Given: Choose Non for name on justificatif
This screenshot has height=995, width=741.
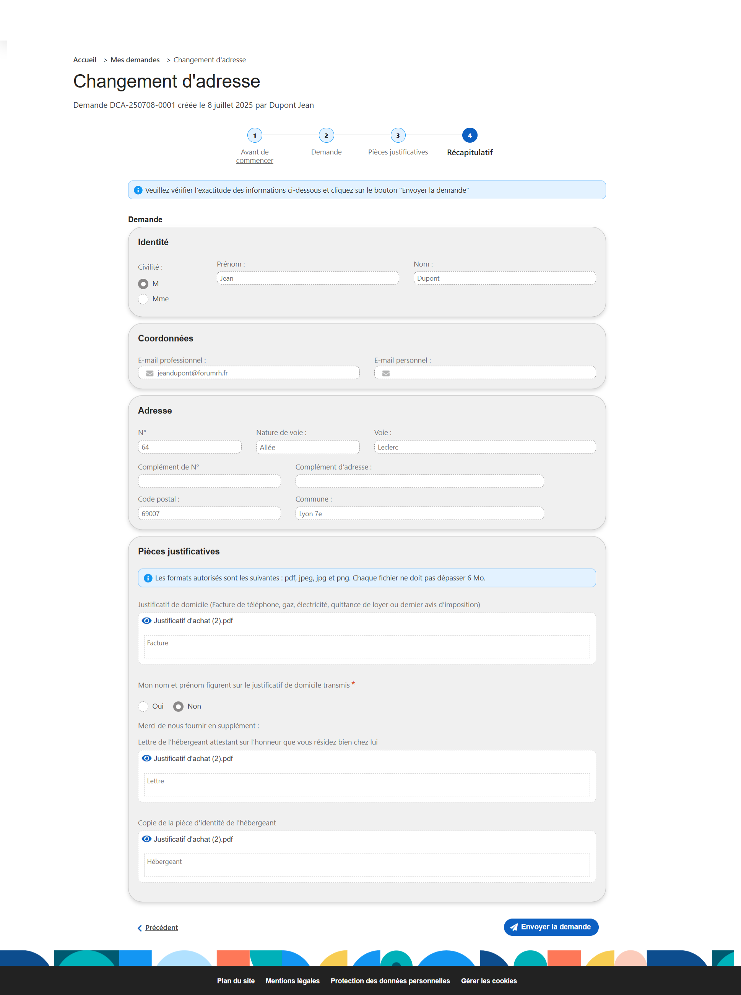Looking at the screenshot, I should pos(179,707).
